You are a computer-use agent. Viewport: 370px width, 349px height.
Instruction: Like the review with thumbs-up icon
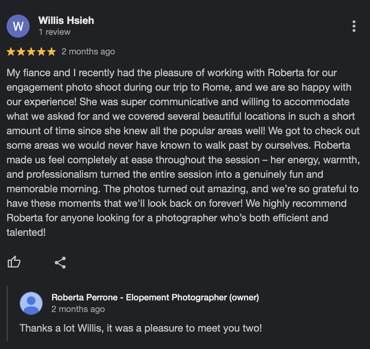[x=14, y=262]
